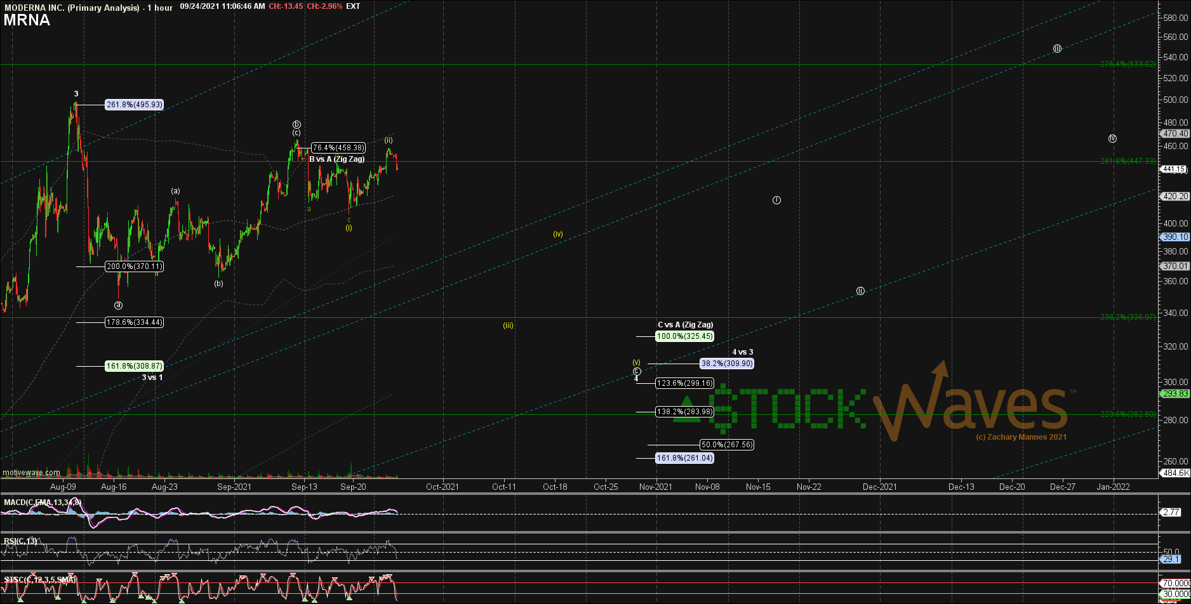
Task: Click the green 276.4%(533.02) level label
Action: (1128, 64)
